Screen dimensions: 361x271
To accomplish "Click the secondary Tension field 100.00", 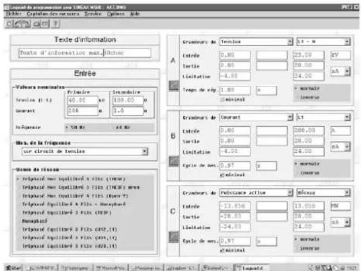I will [128, 100].
